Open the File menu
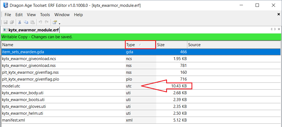Image resolution: width=282 pixels, height=127 pixels. (x=8, y=15)
